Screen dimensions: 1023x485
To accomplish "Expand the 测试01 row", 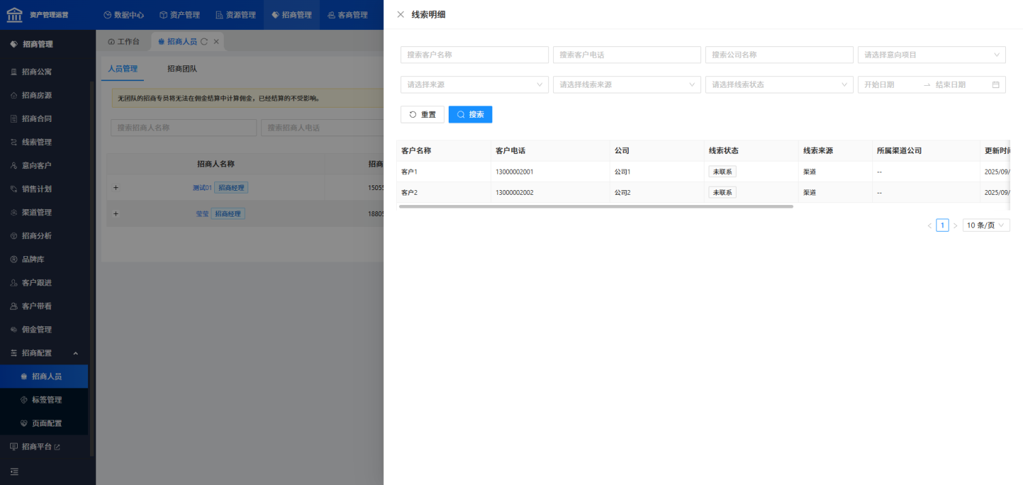I will tap(115, 188).
